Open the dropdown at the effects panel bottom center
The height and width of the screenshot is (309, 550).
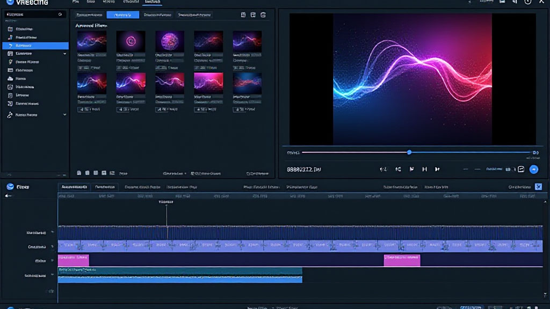point(175,173)
